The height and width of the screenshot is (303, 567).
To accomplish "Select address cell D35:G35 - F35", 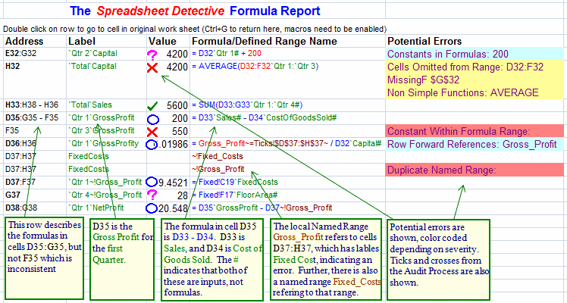I will (x=32, y=117).
